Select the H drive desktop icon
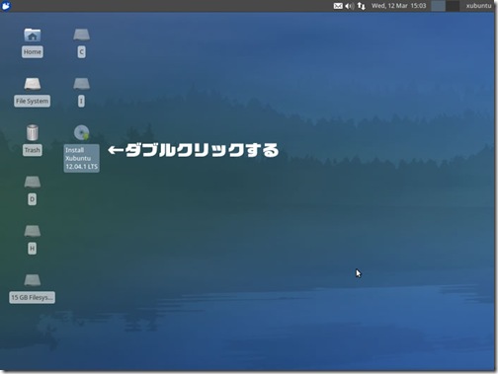This screenshot has width=498, height=374. click(33, 231)
